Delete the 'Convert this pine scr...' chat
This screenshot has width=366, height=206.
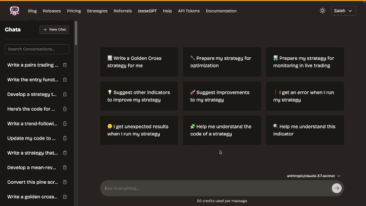click(x=65, y=182)
